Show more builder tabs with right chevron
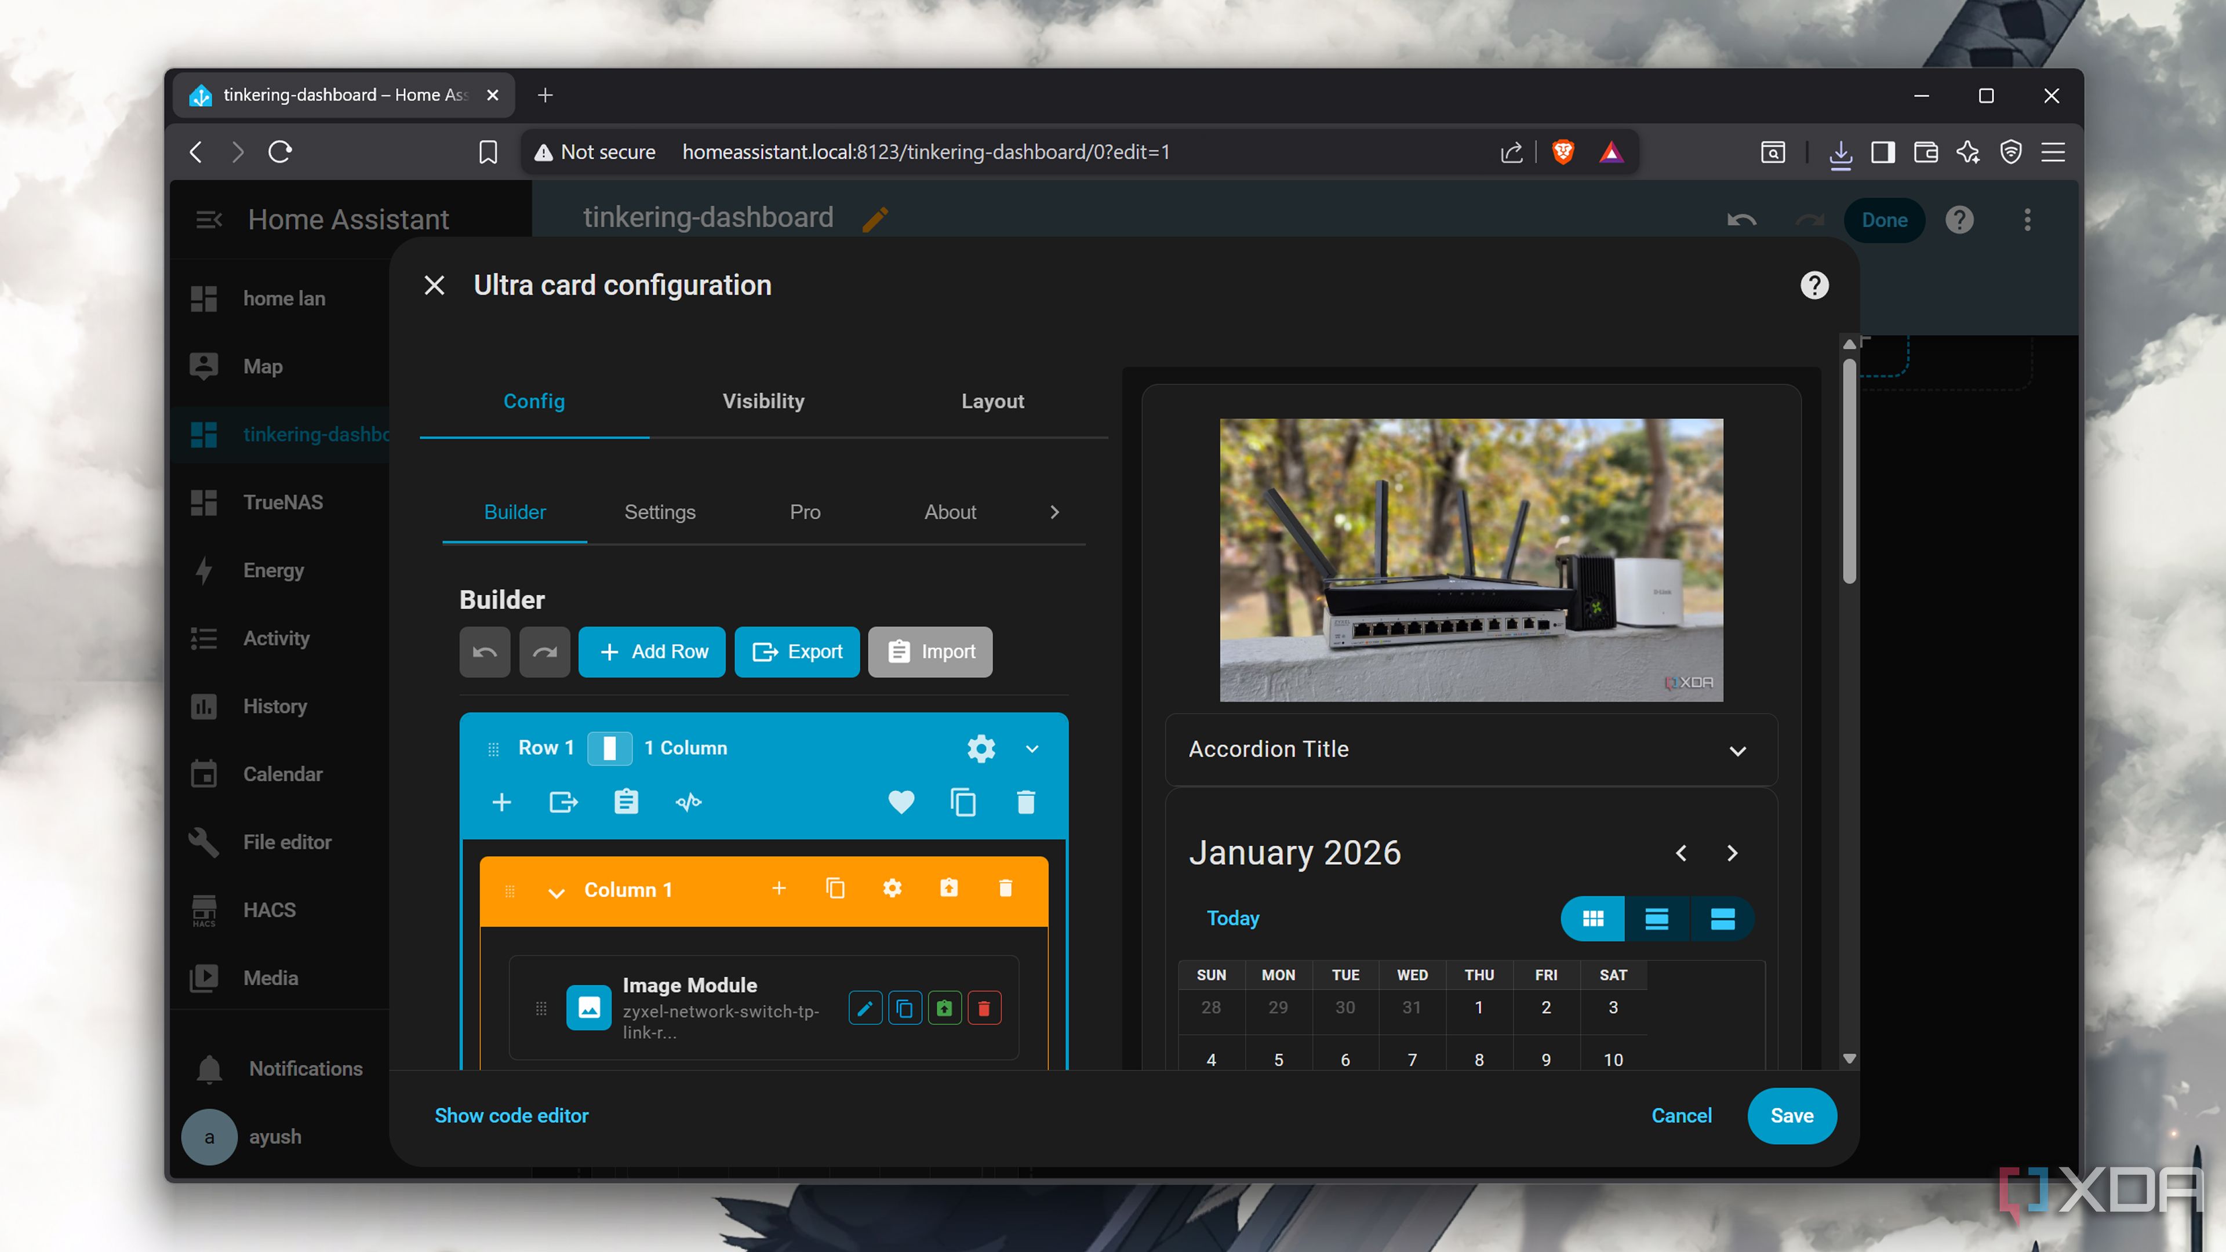Viewport: 2226px width, 1252px height. [1054, 512]
